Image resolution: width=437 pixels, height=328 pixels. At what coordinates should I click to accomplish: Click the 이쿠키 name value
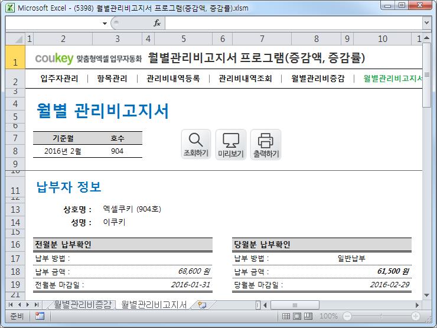[114, 222]
